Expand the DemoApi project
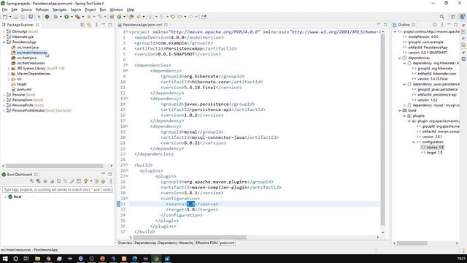467x263 pixels. [4, 31]
